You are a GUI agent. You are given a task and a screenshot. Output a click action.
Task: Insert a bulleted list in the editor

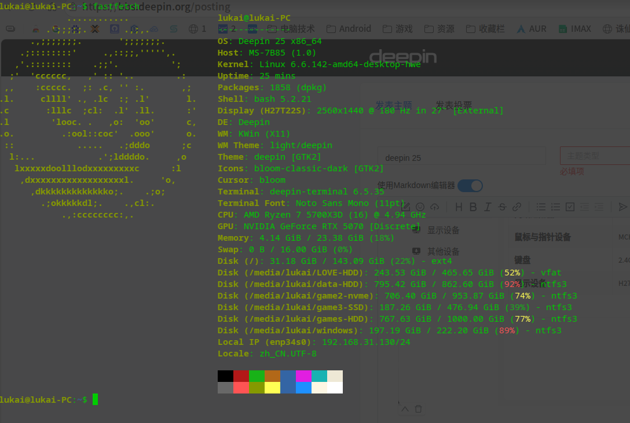[x=541, y=207]
